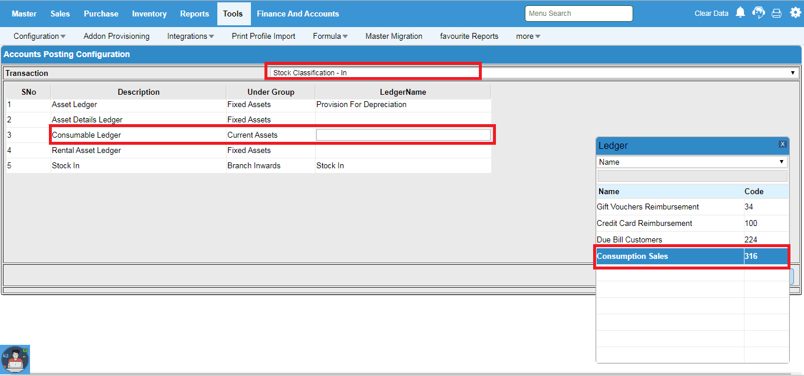Viewport: 804px width, 376px height.
Task: Click the Ledger popup search field
Action: [692, 176]
